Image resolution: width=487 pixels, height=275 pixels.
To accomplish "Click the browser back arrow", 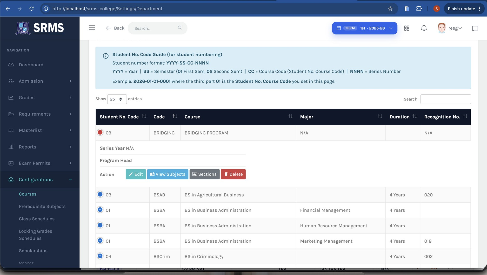I will click(8, 9).
